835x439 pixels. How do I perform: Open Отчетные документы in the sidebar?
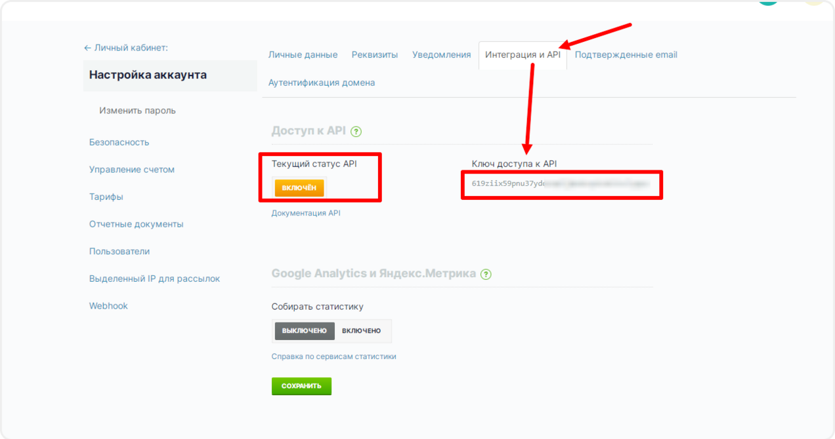pyautogui.click(x=137, y=224)
